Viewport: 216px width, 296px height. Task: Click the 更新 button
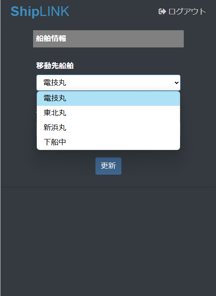pyautogui.click(x=108, y=166)
